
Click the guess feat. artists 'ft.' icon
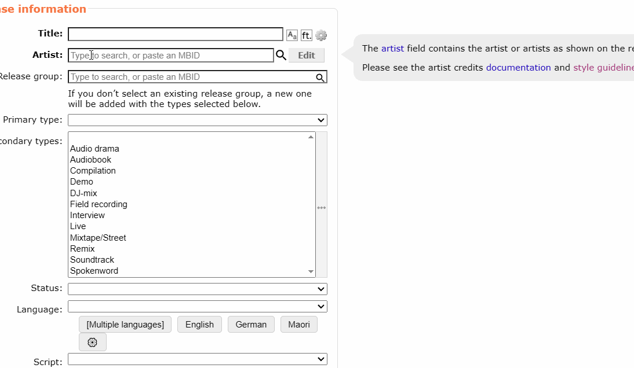307,35
